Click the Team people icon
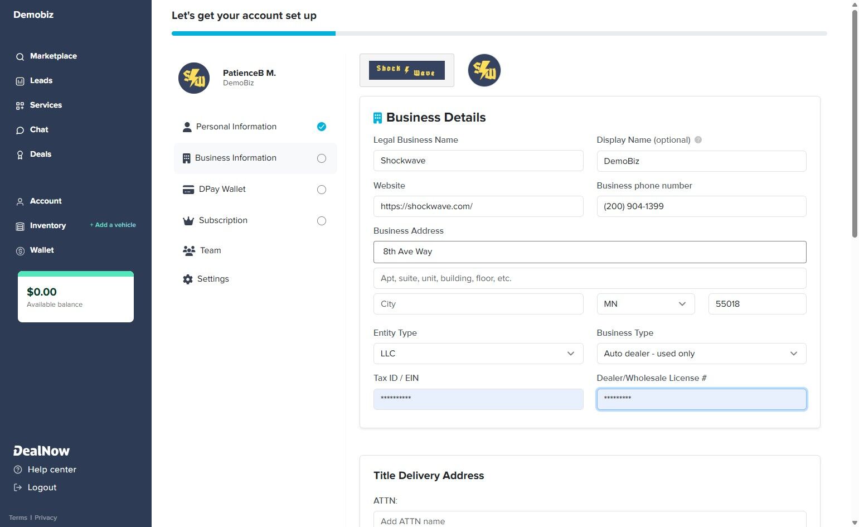 188,250
